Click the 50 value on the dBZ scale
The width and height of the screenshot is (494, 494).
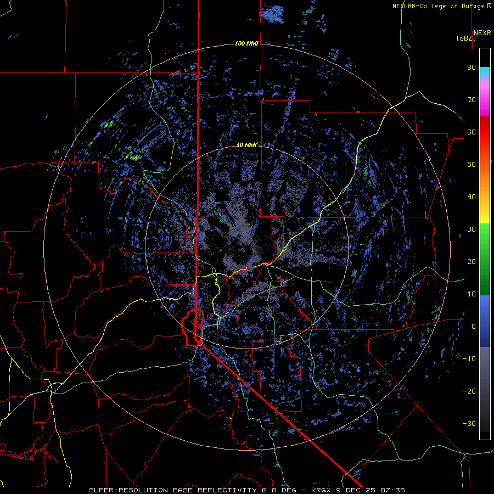(x=471, y=165)
